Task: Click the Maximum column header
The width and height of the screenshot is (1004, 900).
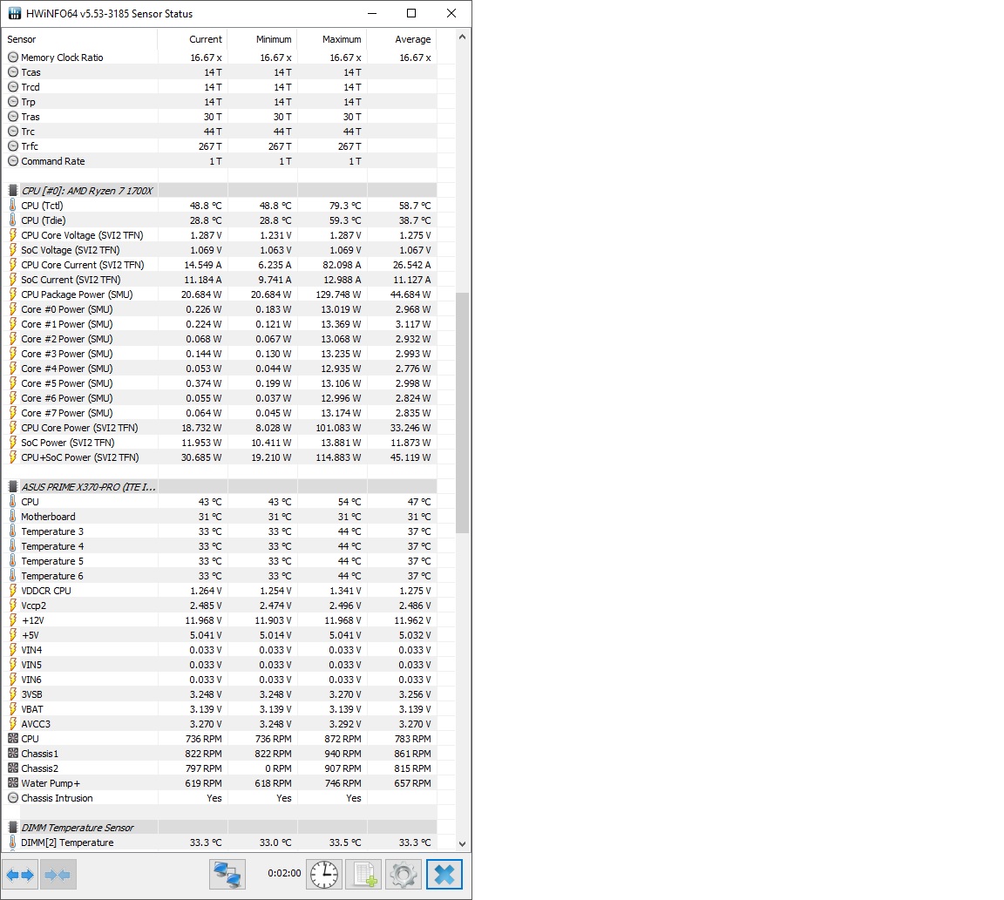Action: pyautogui.click(x=332, y=39)
